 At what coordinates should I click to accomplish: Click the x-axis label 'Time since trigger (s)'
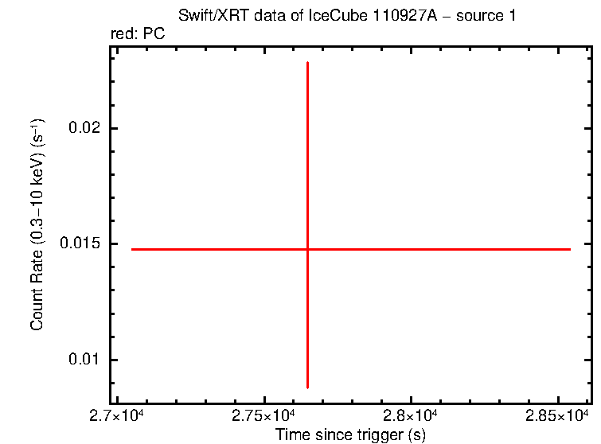[x=350, y=434]
